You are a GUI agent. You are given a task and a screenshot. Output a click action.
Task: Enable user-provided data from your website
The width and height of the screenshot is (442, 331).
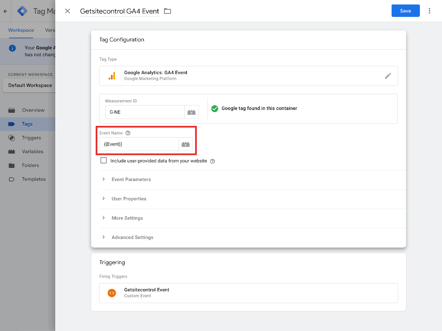tap(104, 160)
